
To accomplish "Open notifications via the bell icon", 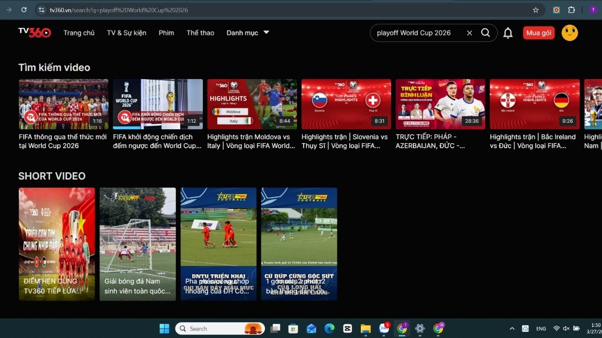I will tap(508, 33).
